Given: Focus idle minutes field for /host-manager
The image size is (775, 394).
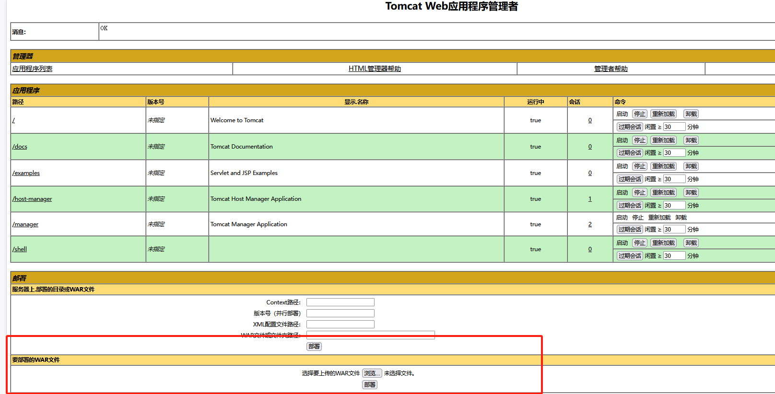Looking at the screenshot, I should click(674, 206).
